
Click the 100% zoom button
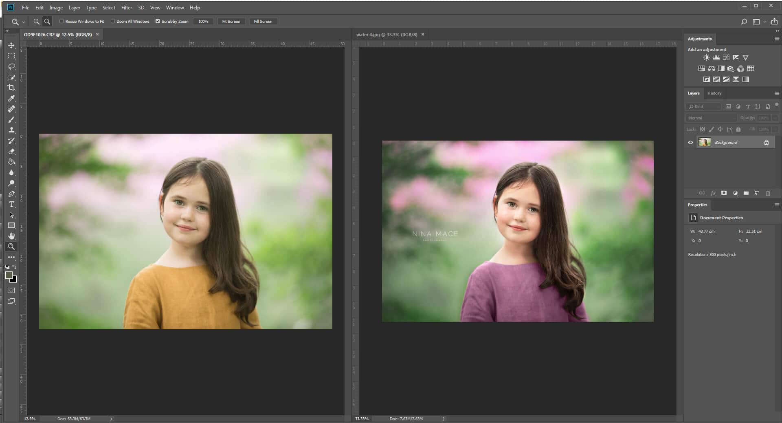pos(203,22)
